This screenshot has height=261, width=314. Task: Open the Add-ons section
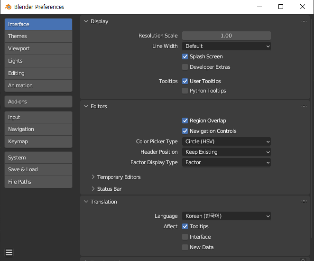(x=38, y=102)
